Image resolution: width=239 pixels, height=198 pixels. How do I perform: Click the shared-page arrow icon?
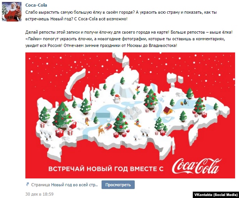point(28,184)
